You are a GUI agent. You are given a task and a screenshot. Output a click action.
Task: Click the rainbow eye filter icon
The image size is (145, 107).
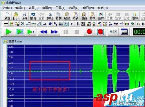[100, 24]
